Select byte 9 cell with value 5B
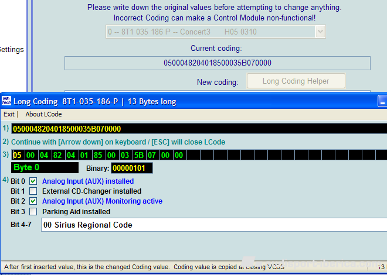 [138, 155]
